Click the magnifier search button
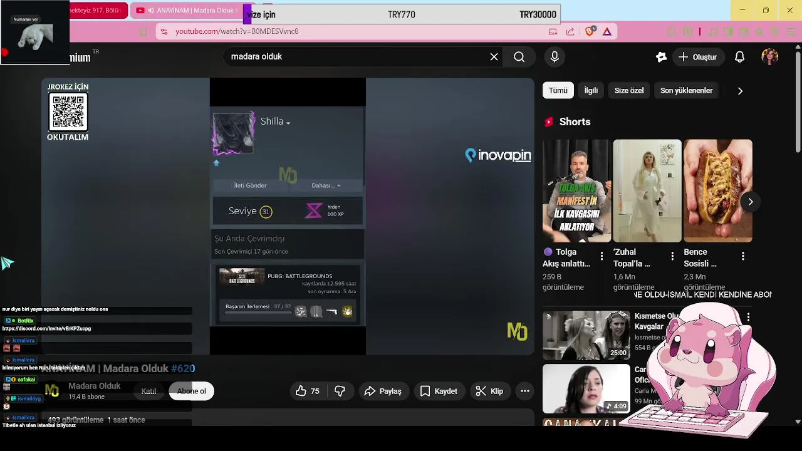This screenshot has width=802, height=451. (x=519, y=57)
